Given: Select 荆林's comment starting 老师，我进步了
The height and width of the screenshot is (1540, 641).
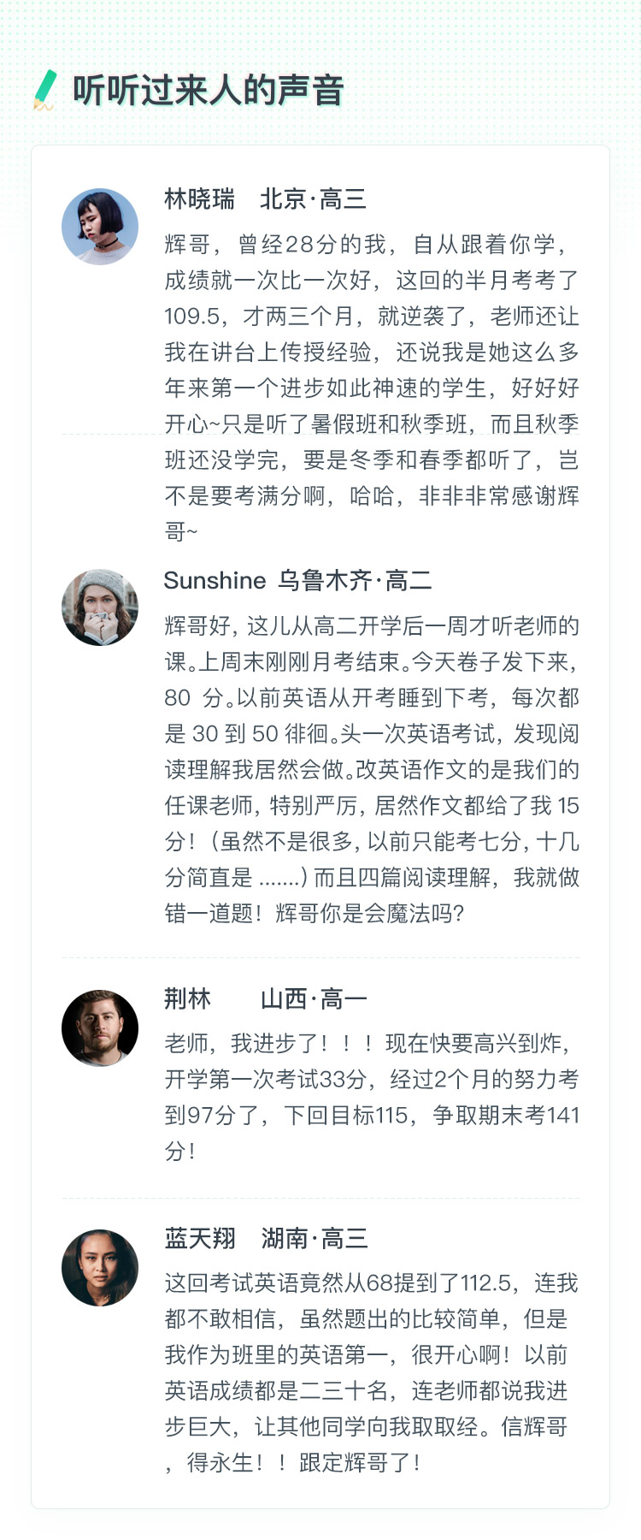Looking at the screenshot, I should click(372, 1097).
